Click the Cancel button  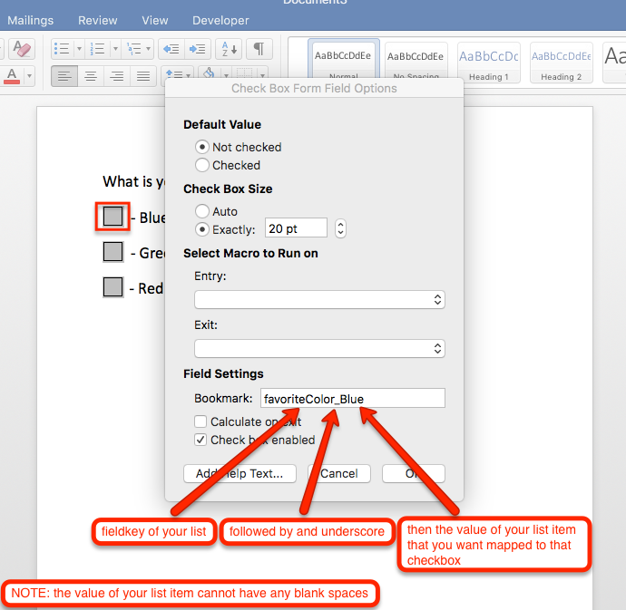pyautogui.click(x=338, y=473)
